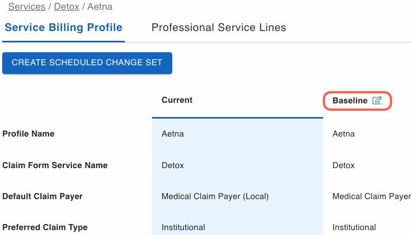Click the Baseline edit pencil icon
The width and height of the screenshot is (412, 235).
click(377, 101)
